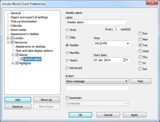Select the Monthly radio button
This screenshot has height=122, width=160.
(67, 53)
